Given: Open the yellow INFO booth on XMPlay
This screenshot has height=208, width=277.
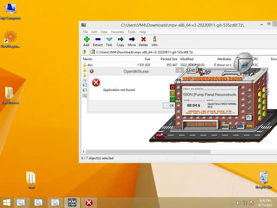Looking at the screenshot, I should 225,126.
